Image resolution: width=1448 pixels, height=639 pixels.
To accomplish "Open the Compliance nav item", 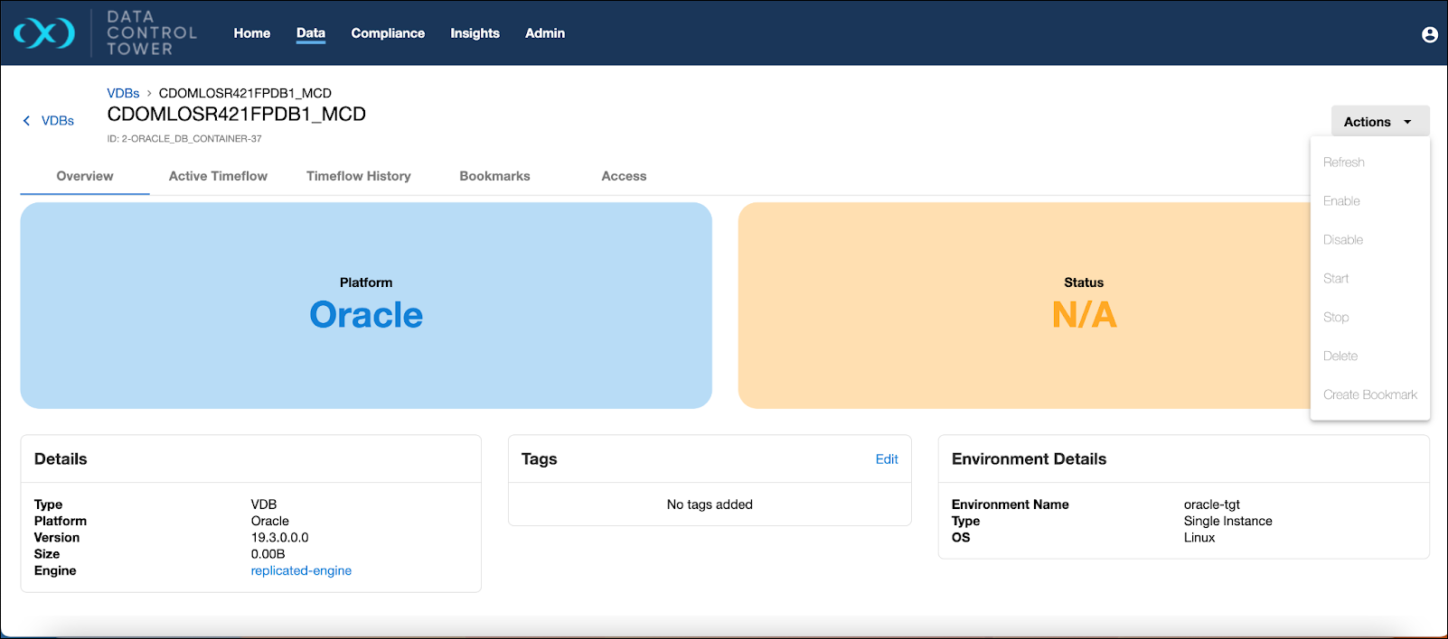I will pos(388,33).
